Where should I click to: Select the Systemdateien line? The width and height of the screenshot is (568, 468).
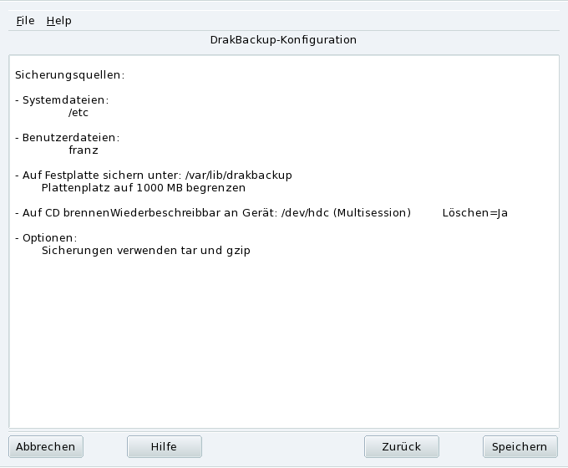pyautogui.click(x=62, y=100)
